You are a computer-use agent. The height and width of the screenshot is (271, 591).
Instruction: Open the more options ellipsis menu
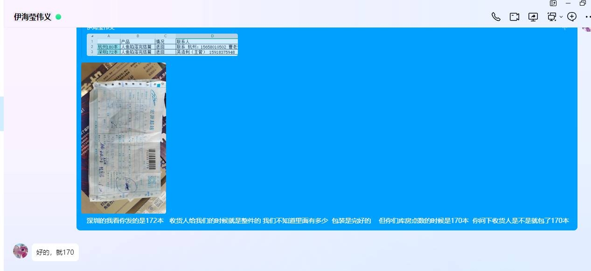[x=587, y=17]
